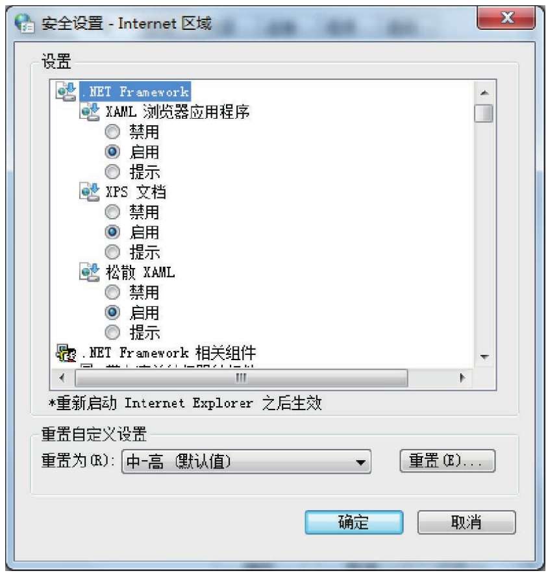Click the 取消 button
The width and height of the screenshot is (548, 573).
[466, 522]
